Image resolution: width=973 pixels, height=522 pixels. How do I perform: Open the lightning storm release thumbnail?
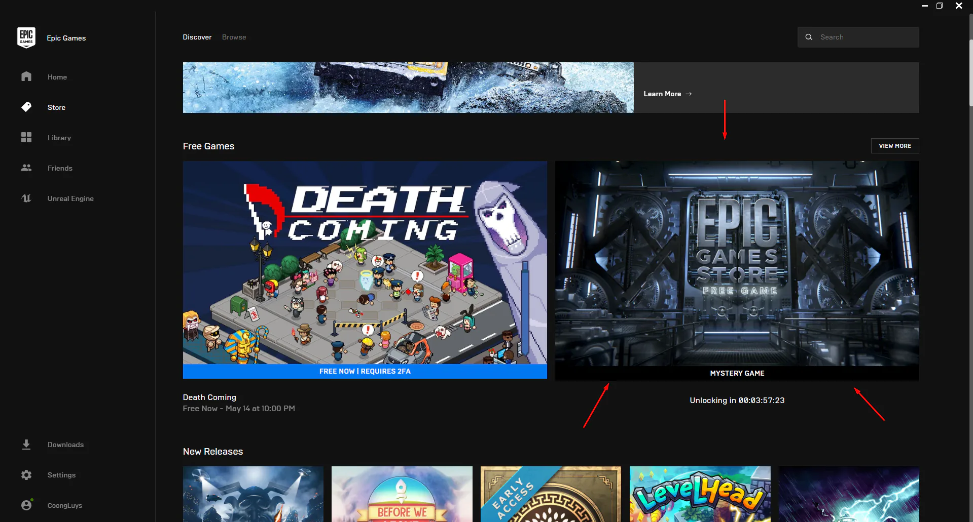tap(849, 494)
